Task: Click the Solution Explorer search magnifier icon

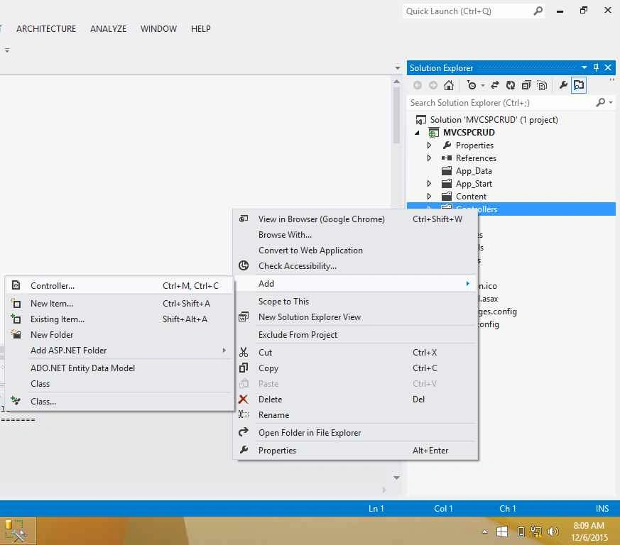Action: [x=600, y=102]
